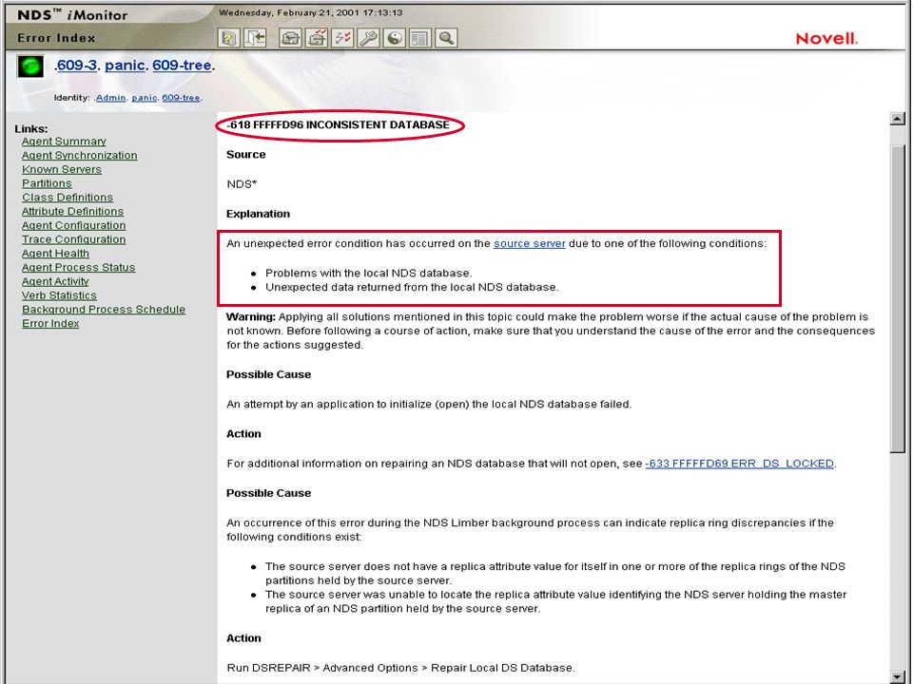The width and height of the screenshot is (913, 684).
Task: Click the Search magnifying glass icon
Action: (446, 38)
